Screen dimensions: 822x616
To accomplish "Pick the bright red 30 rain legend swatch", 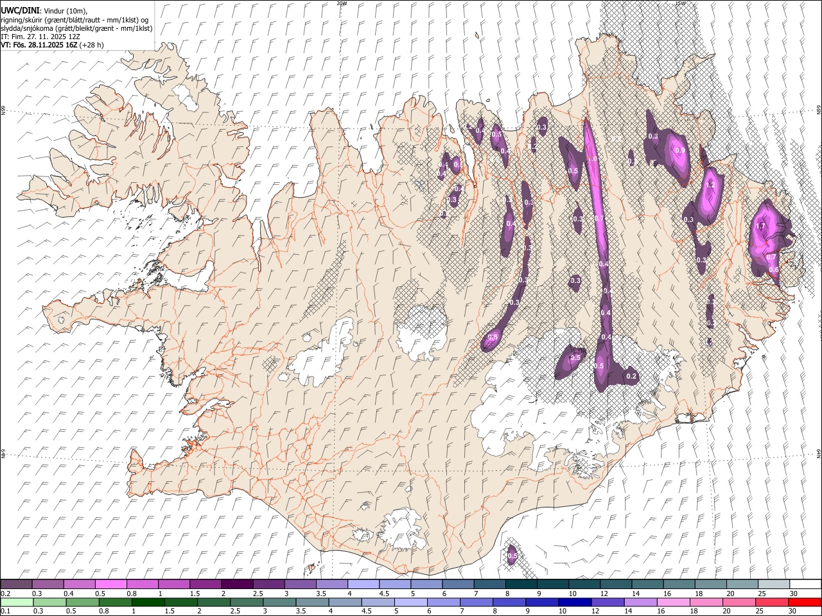I will (805, 602).
